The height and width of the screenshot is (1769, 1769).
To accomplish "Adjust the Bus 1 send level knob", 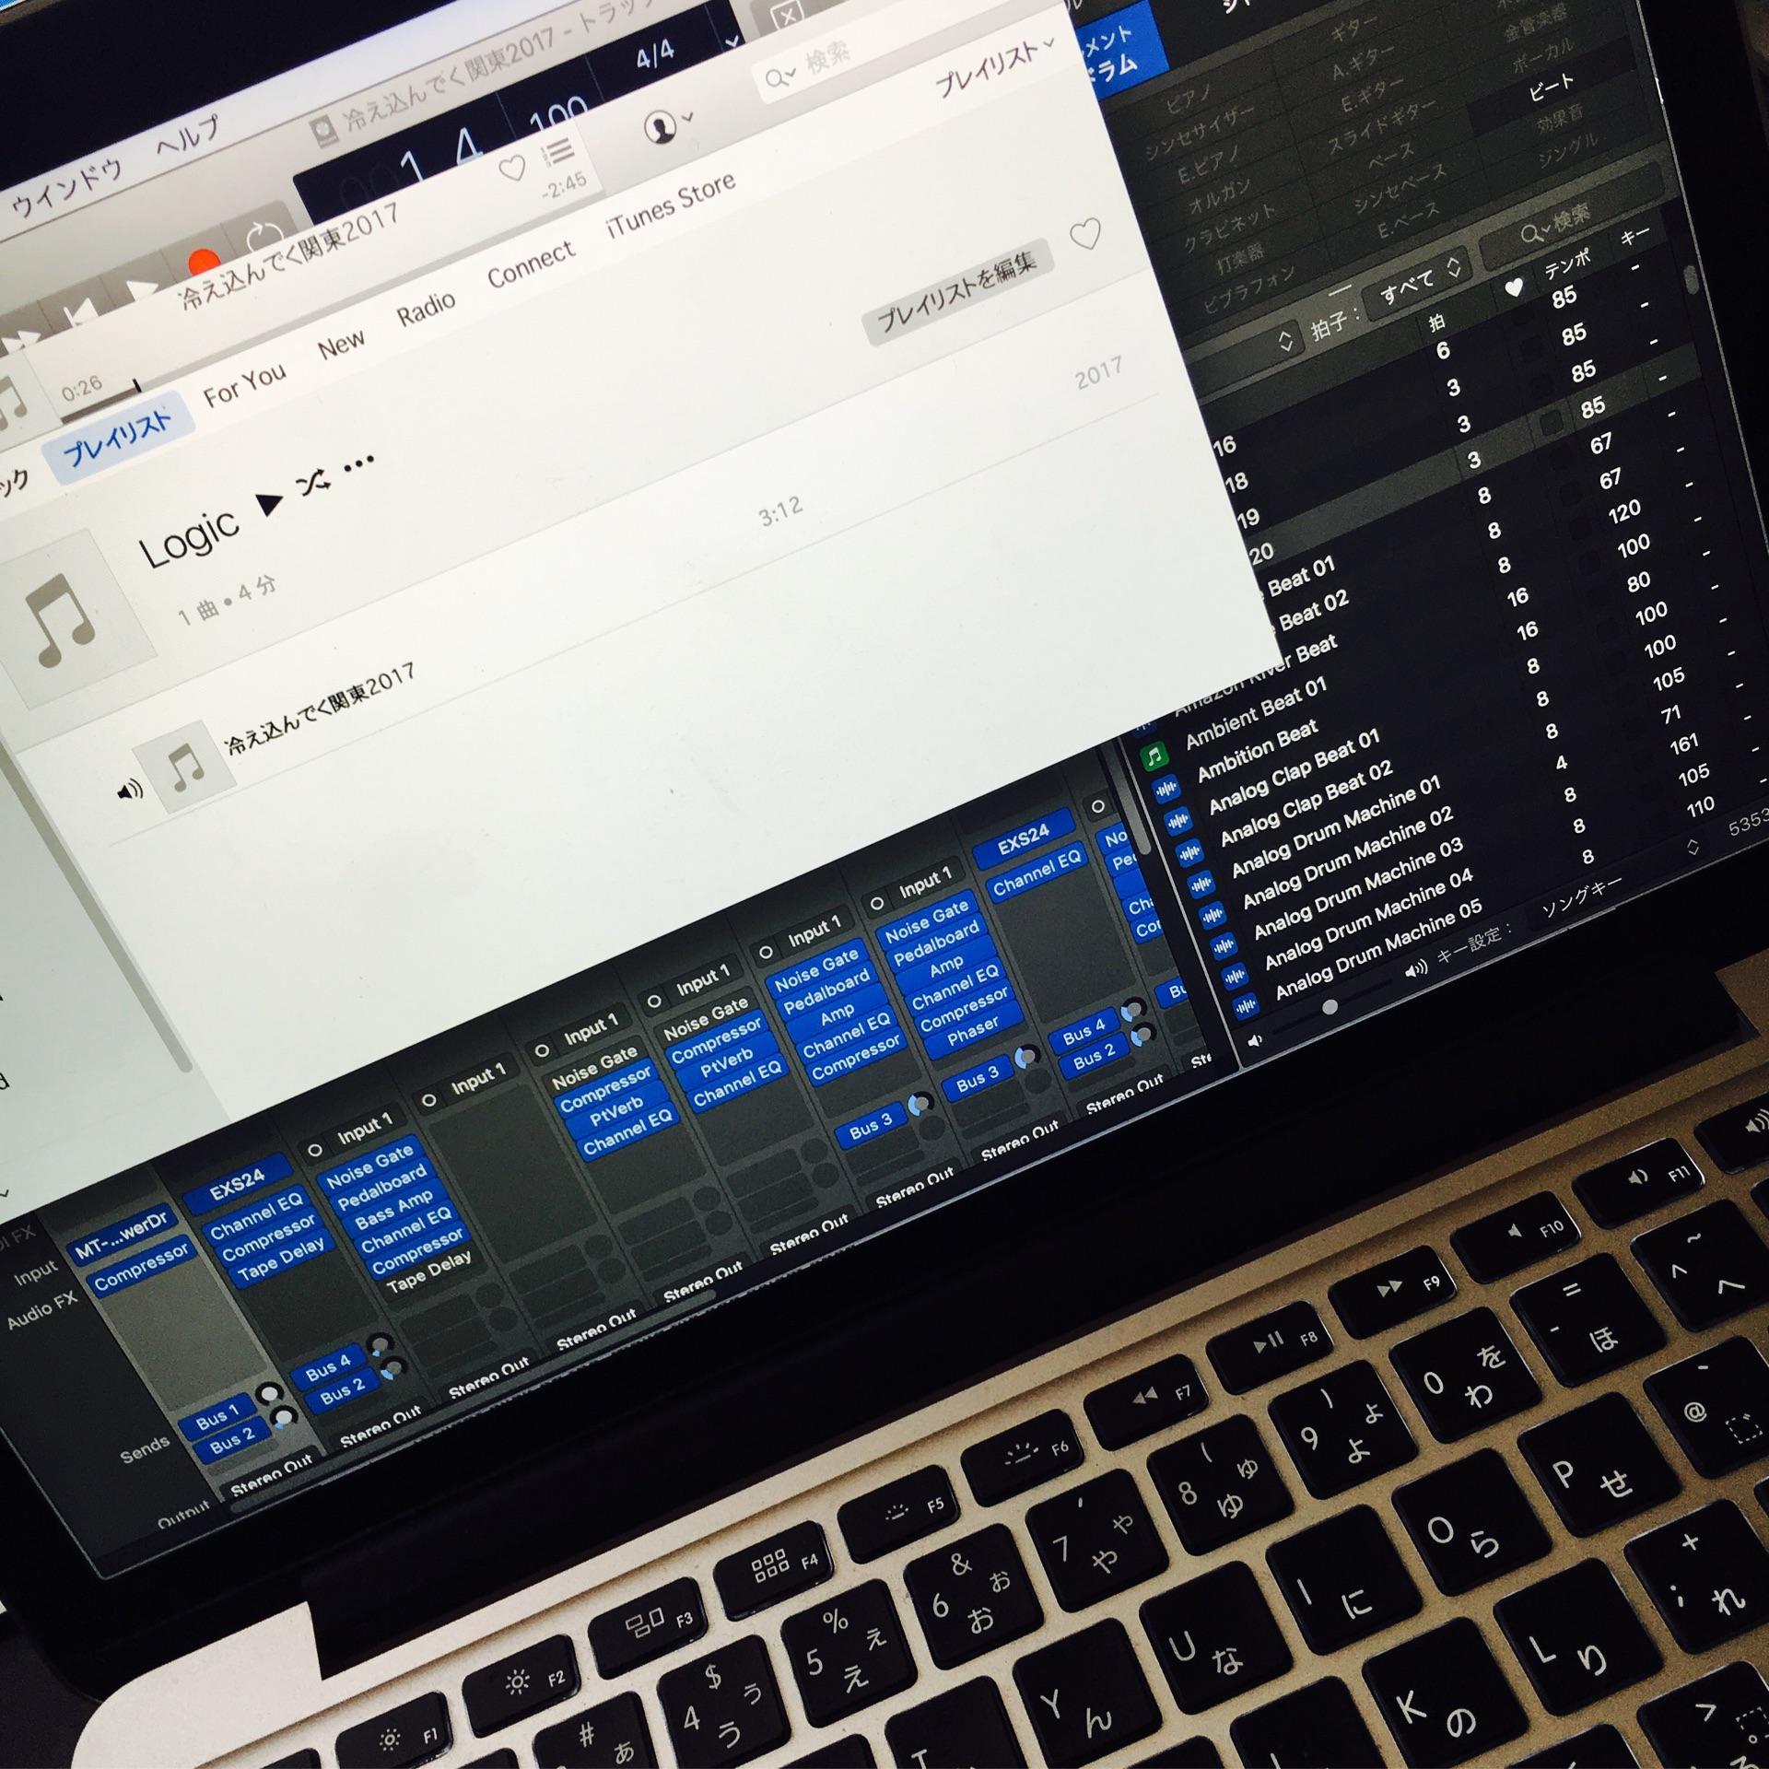I will tap(270, 1394).
